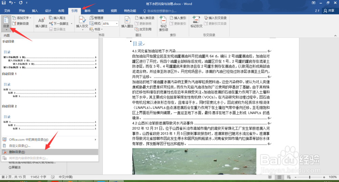Click 更新表格 button
Viewport: 339px width, 182px height.
click(143, 24)
